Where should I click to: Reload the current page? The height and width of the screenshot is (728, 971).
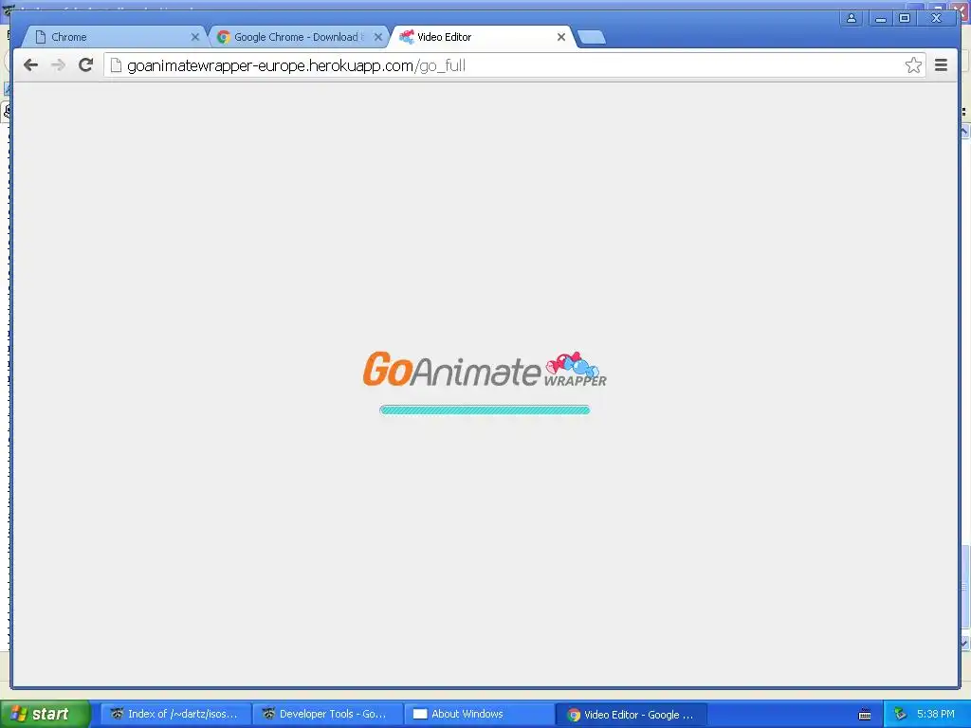[x=86, y=65]
